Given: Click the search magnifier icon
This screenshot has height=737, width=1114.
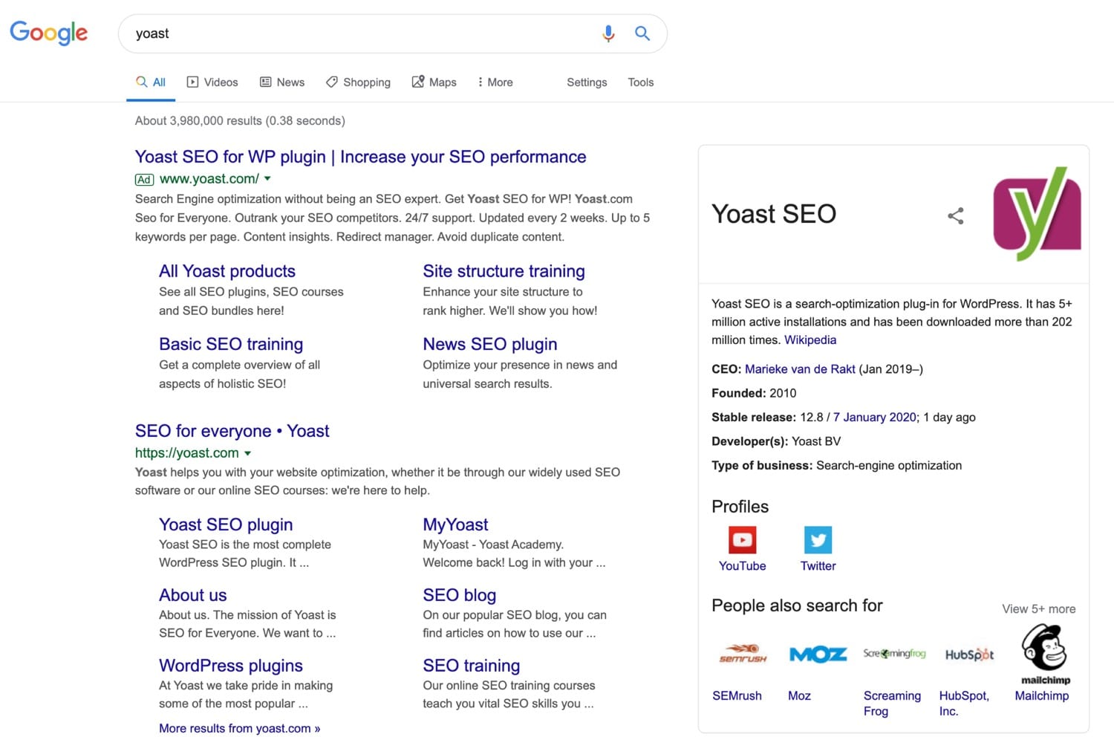Looking at the screenshot, I should (x=642, y=33).
